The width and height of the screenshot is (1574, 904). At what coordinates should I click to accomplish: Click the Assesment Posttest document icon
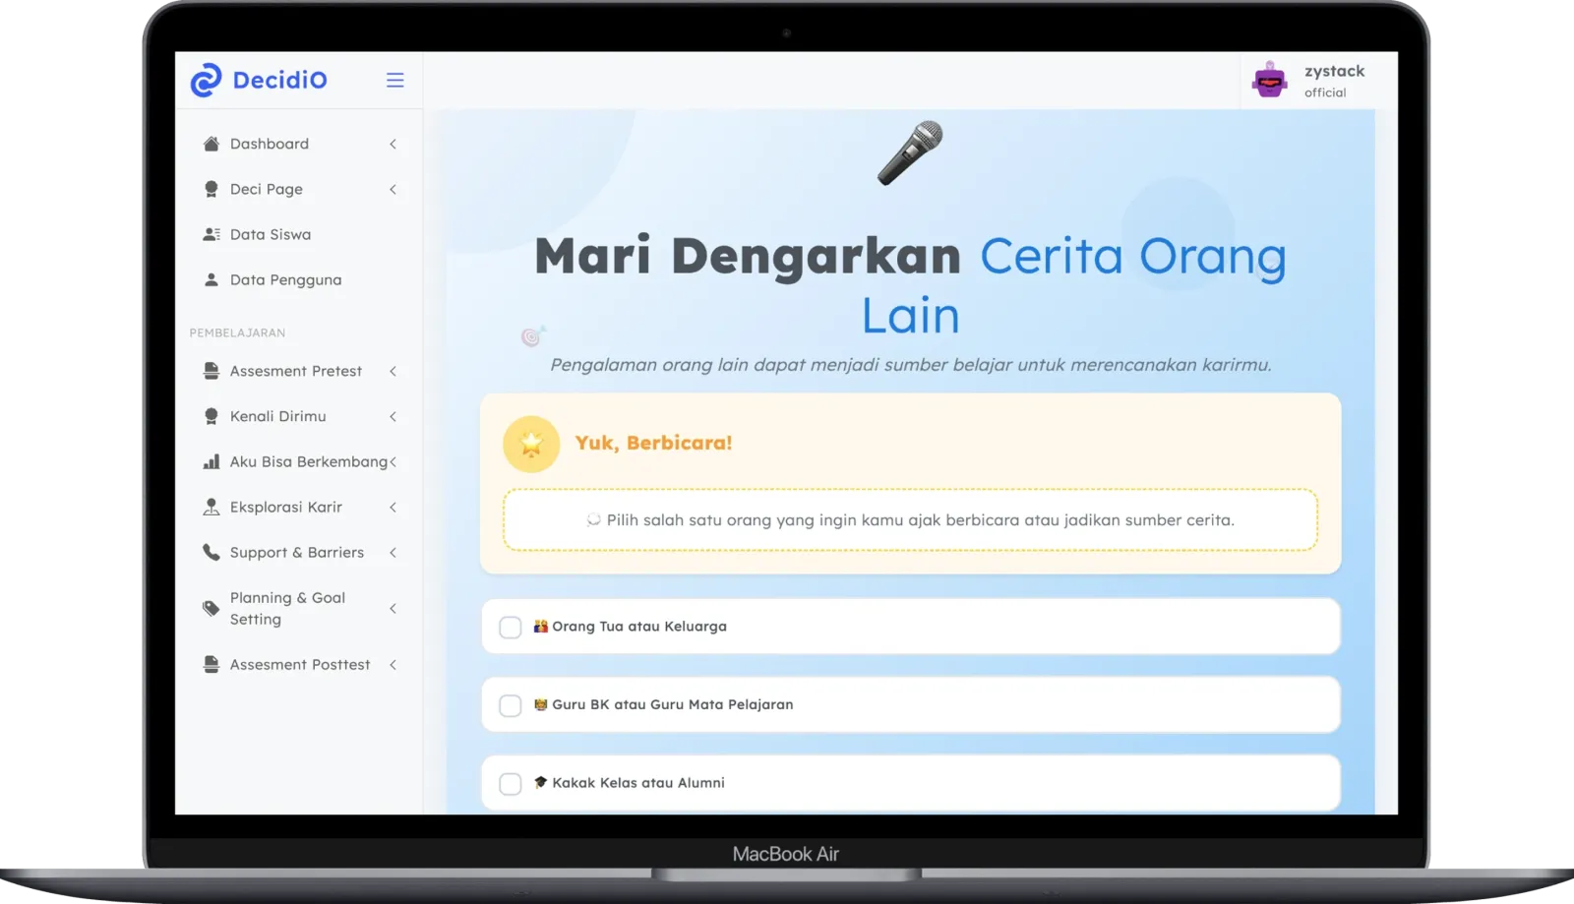211,664
